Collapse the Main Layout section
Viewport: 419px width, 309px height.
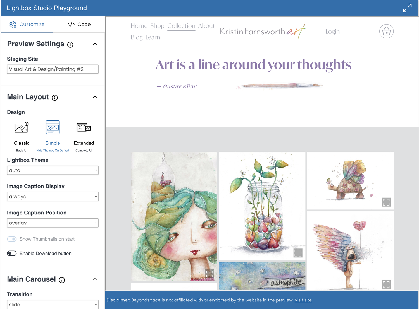(x=95, y=97)
